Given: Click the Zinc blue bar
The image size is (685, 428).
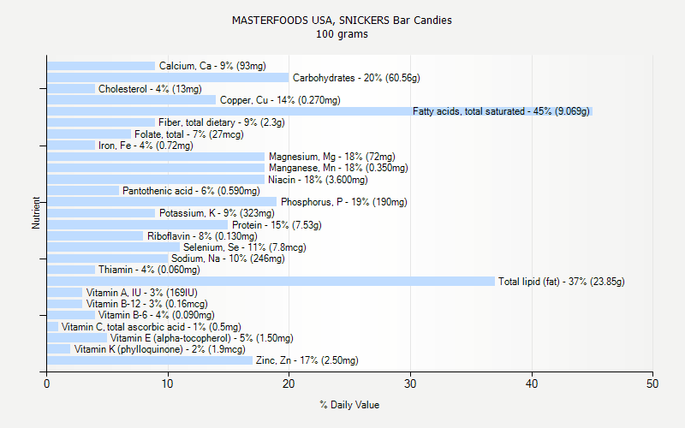Looking at the screenshot, I should (150, 360).
